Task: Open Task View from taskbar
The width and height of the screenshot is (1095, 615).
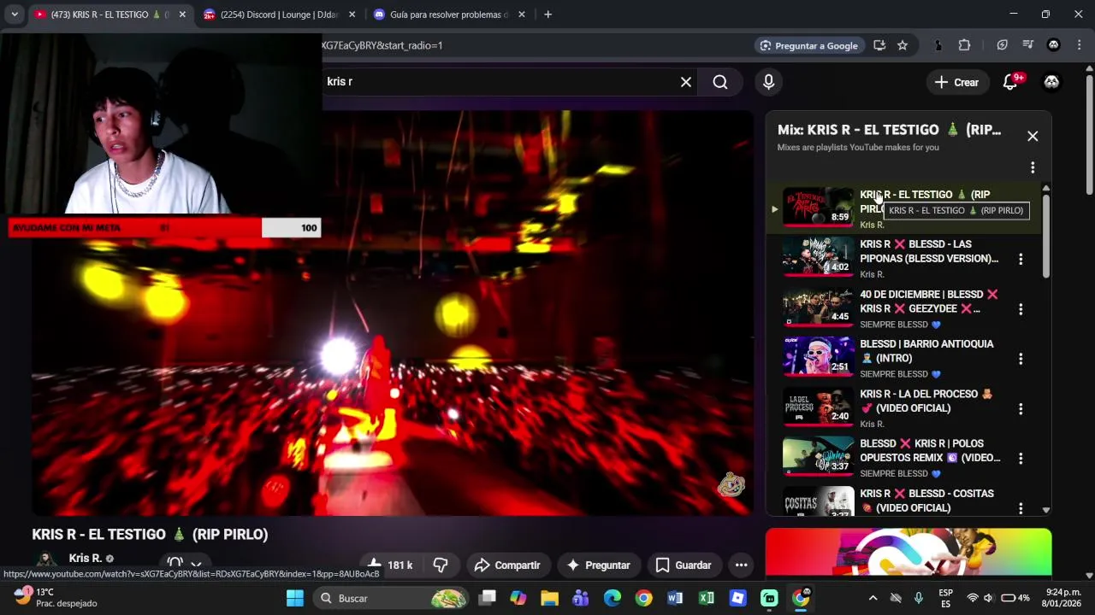Action: (487, 598)
